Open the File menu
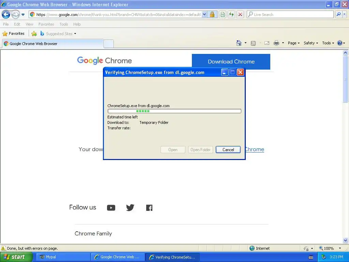This screenshot has height=262, width=349. pyautogui.click(x=6, y=24)
